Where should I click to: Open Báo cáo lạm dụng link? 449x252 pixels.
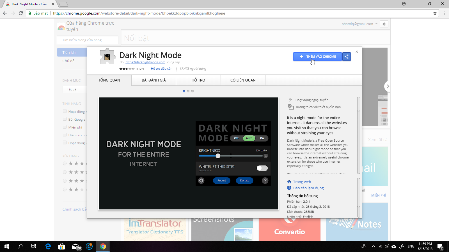[308, 188]
